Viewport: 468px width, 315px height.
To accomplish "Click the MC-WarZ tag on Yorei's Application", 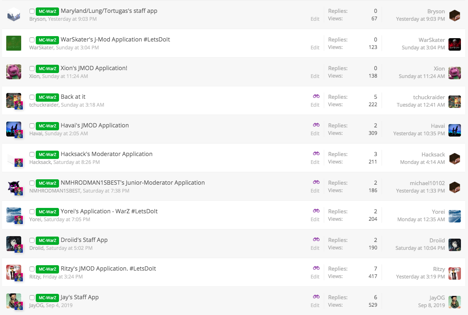I will pos(47,212).
